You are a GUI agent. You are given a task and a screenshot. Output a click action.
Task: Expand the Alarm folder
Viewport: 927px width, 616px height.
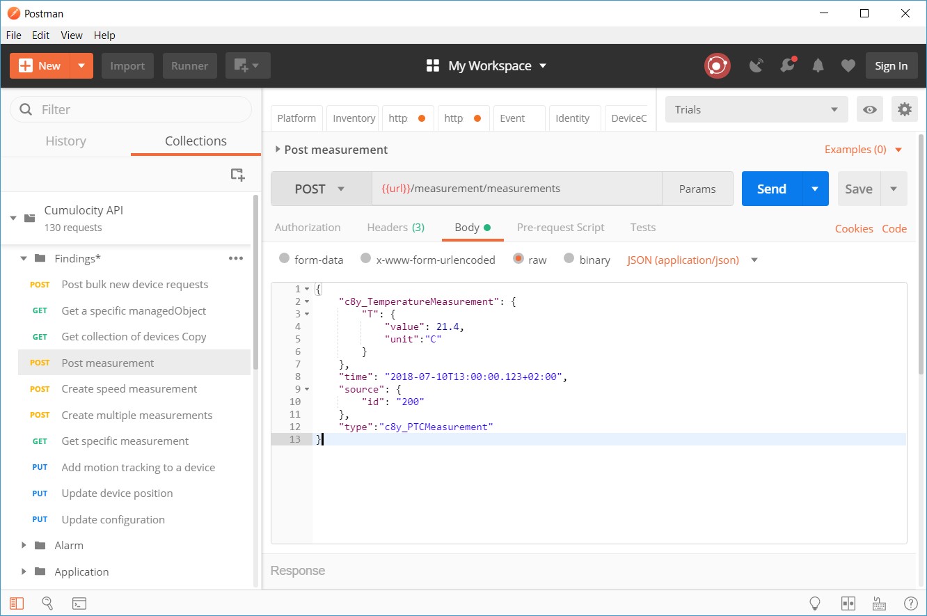click(24, 546)
